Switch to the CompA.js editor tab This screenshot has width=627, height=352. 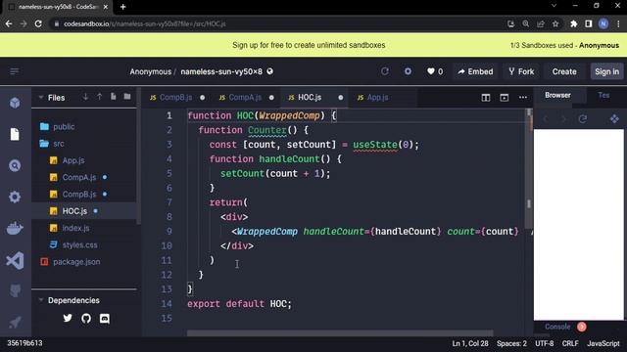[245, 98]
